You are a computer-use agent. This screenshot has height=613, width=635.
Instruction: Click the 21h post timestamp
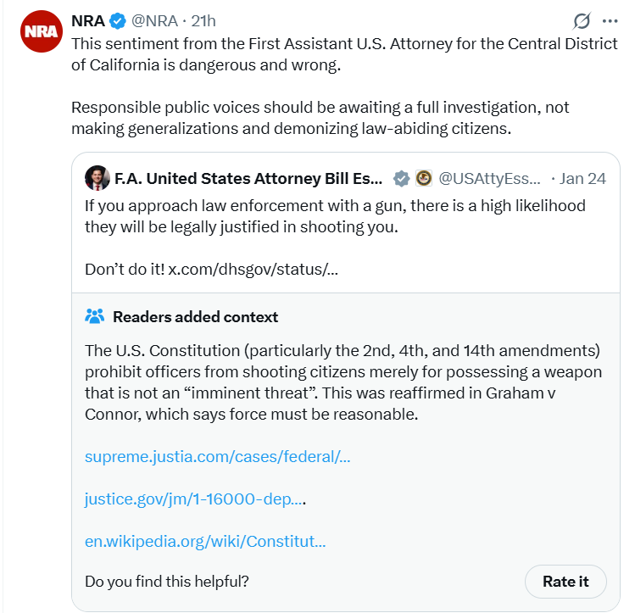[204, 20]
